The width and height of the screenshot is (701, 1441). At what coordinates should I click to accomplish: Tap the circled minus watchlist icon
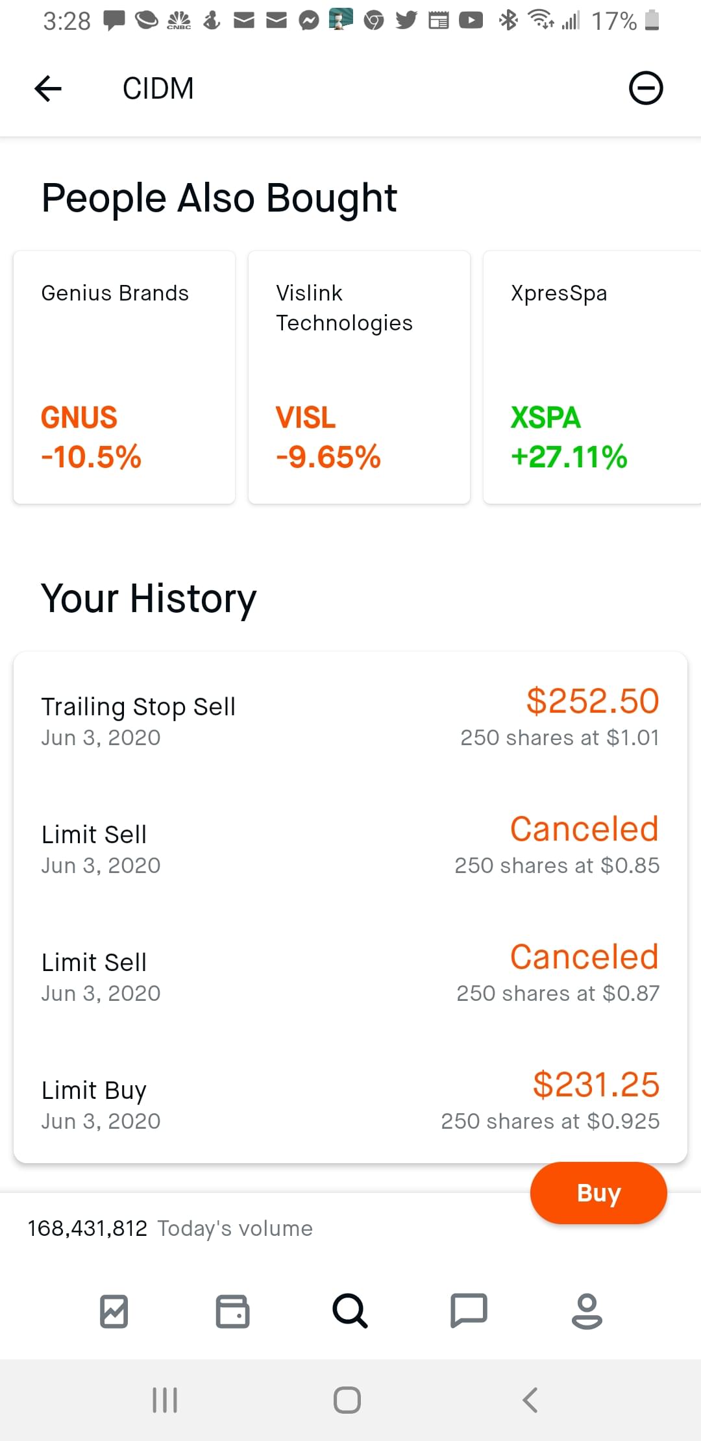646,88
